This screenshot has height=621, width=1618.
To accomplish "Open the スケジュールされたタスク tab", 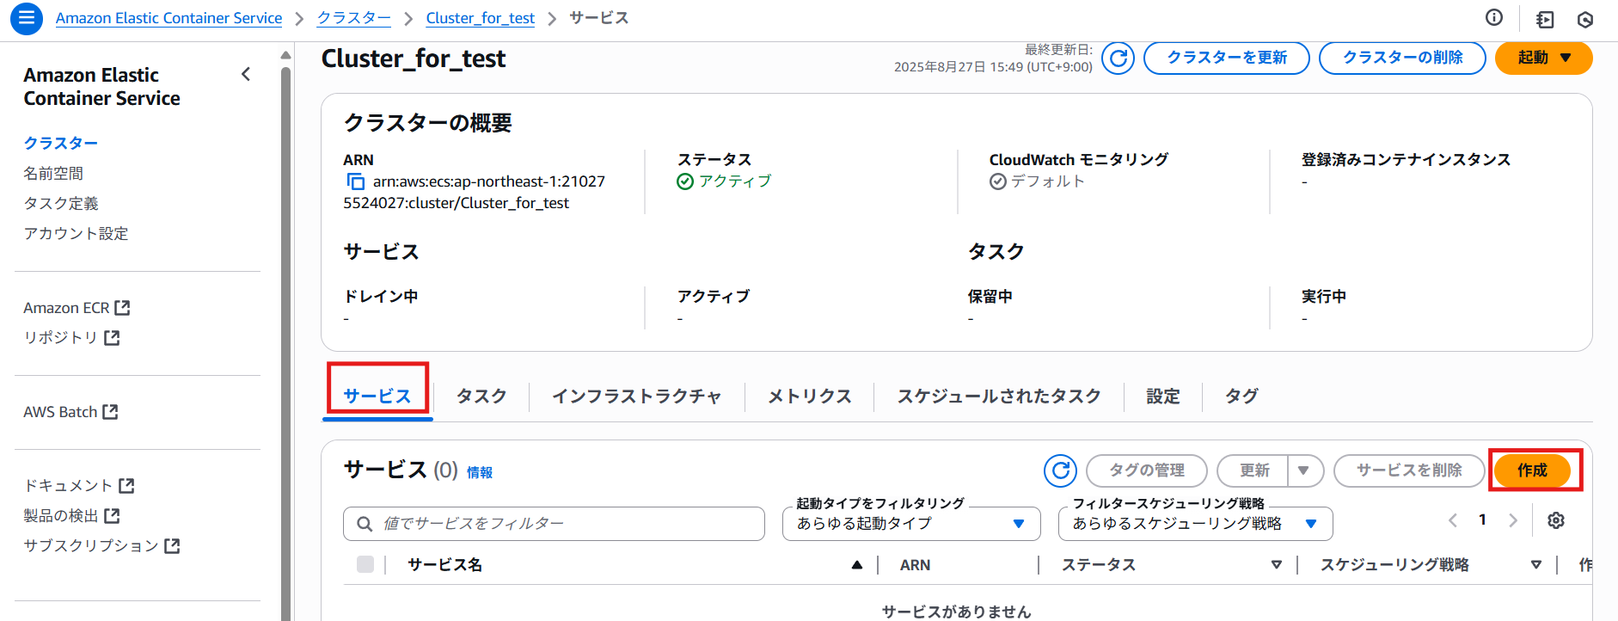I will pyautogui.click(x=999, y=396).
